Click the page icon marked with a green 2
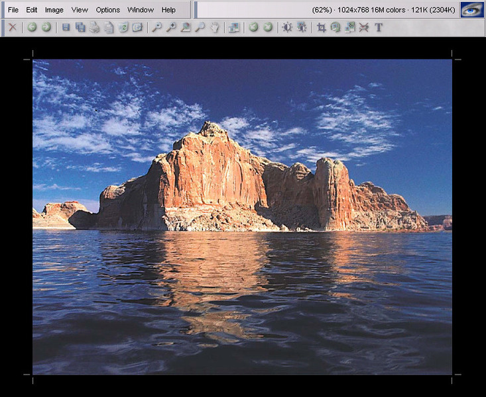The height and width of the screenshot is (397, 486). (x=123, y=27)
